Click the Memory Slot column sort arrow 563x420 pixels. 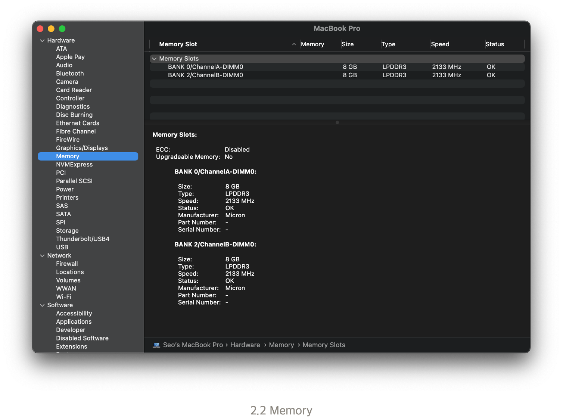tap(294, 44)
